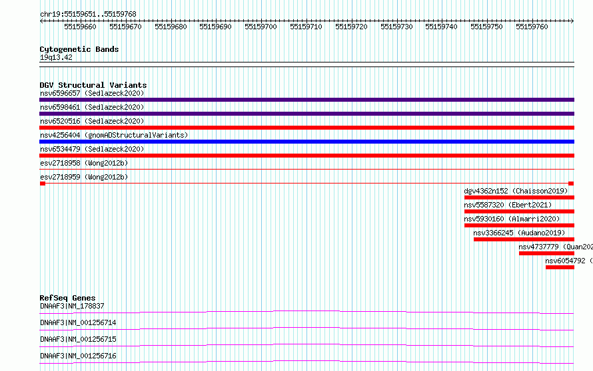Click position 55159700 on the ruler
The height and width of the screenshot is (371, 593).
coord(261,27)
